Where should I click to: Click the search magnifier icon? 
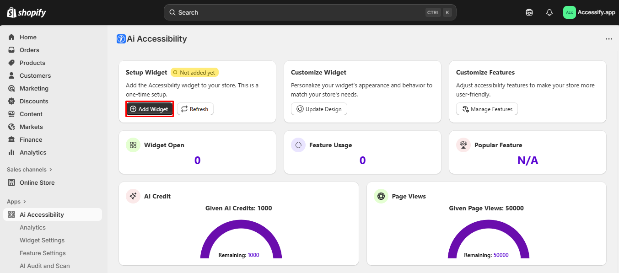pyautogui.click(x=172, y=12)
